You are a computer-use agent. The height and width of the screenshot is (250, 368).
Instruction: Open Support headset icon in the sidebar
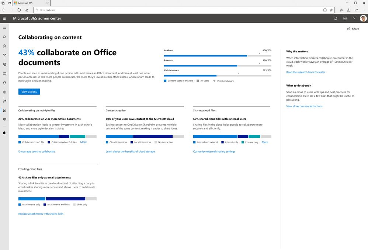(x=4, y=83)
